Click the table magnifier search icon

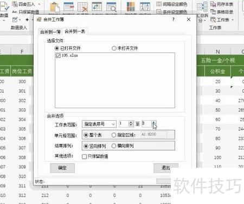point(111,7)
